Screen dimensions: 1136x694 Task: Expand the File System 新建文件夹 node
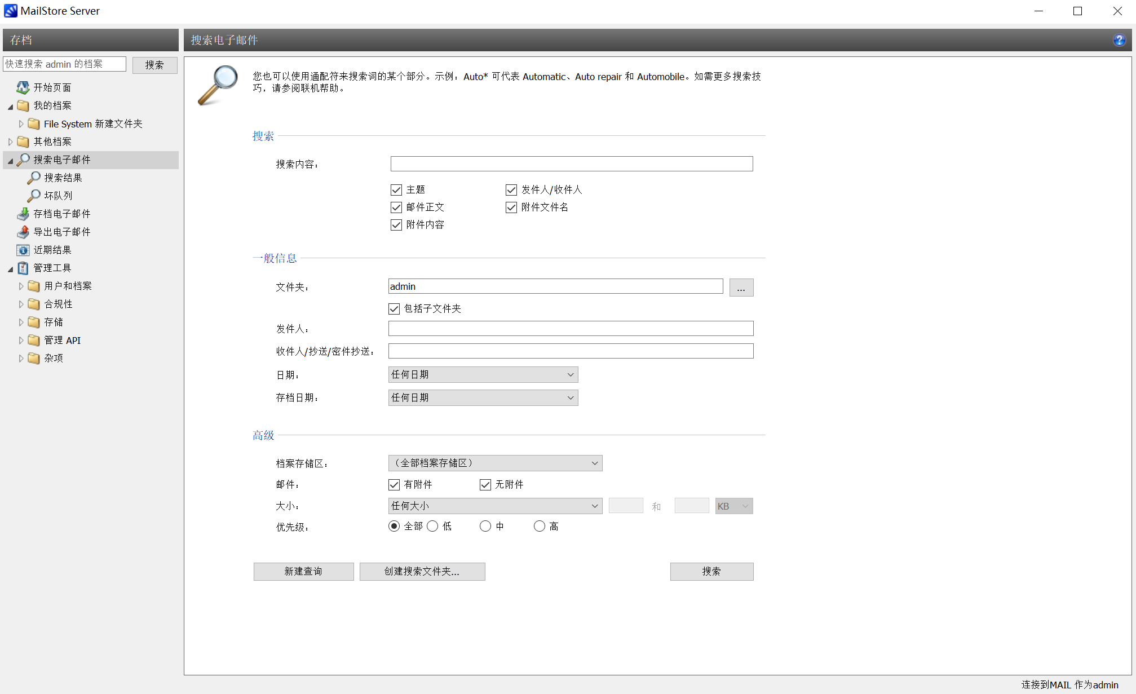click(x=21, y=124)
